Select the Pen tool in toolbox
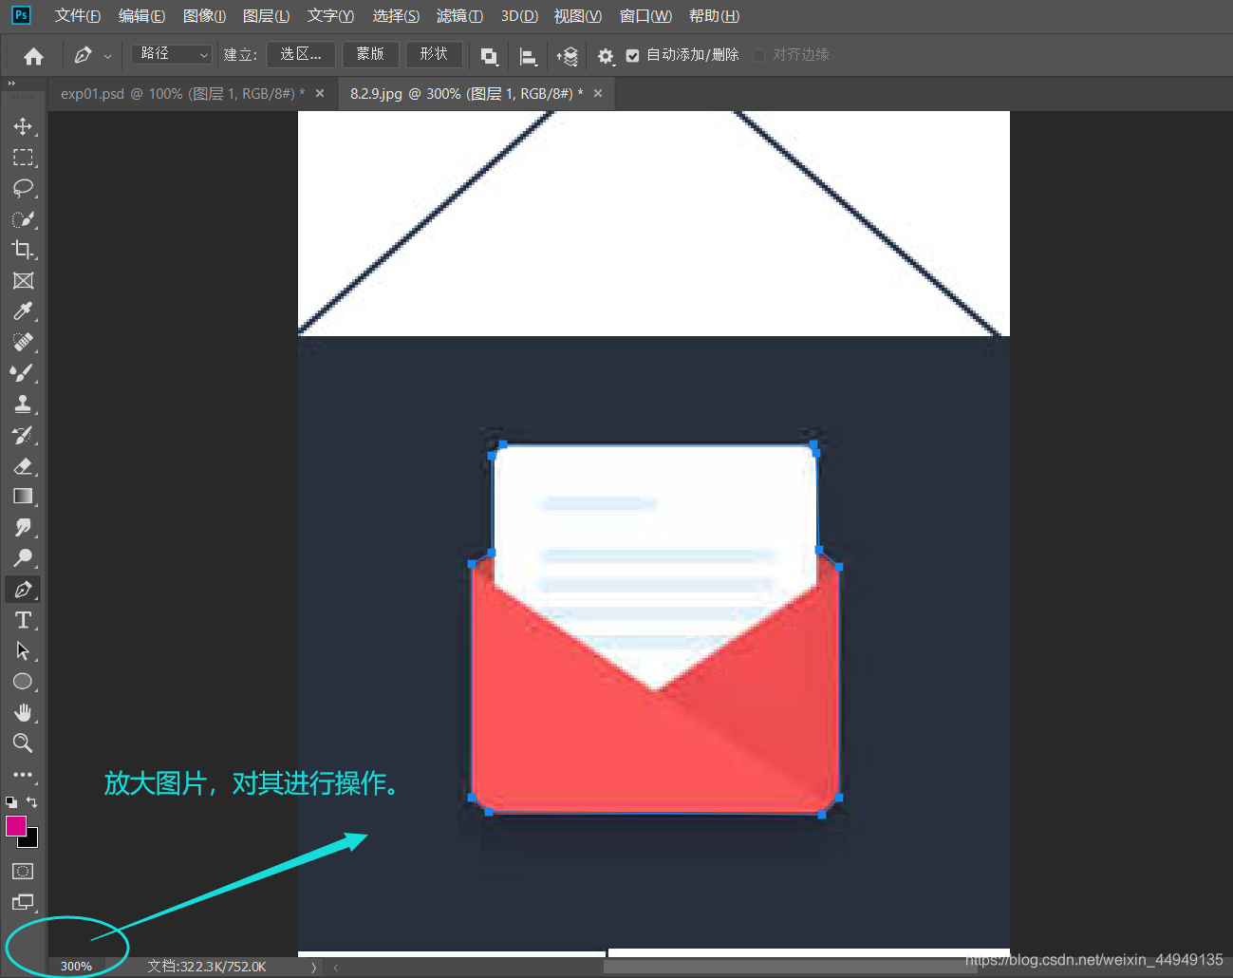The width and height of the screenshot is (1233, 978). click(23, 590)
